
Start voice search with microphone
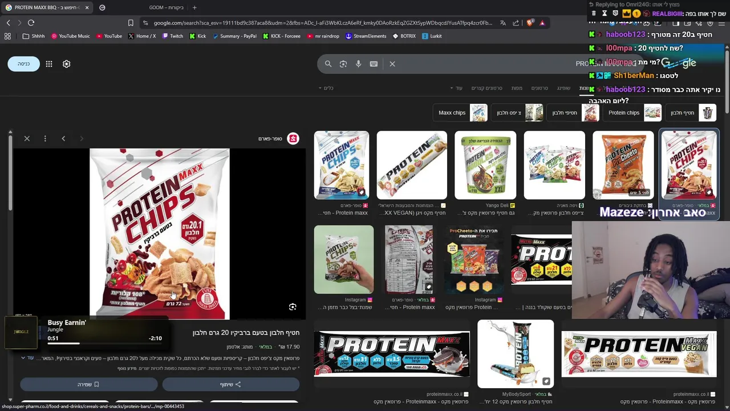[x=358, y=64]
